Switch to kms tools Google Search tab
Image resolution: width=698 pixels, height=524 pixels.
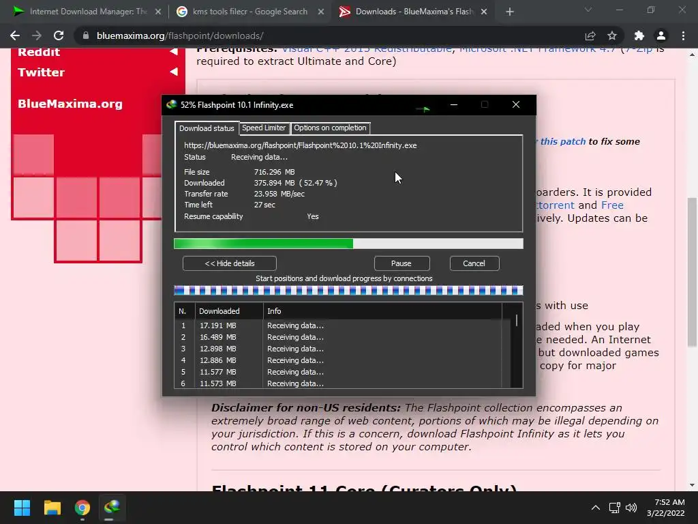pyautogui.click(x=249, y=12)
